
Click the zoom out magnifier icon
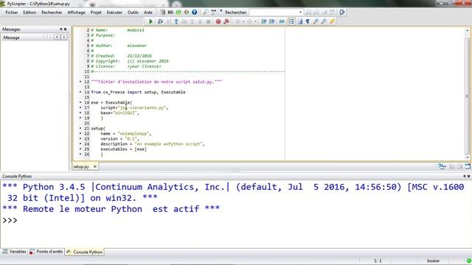324,21
